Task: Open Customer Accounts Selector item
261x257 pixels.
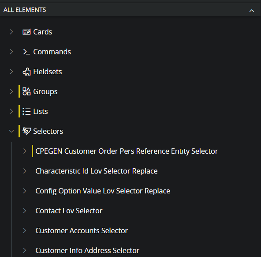Action: (82, 231)
